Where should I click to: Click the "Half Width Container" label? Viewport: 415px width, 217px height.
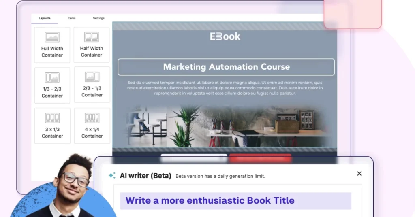92,51
